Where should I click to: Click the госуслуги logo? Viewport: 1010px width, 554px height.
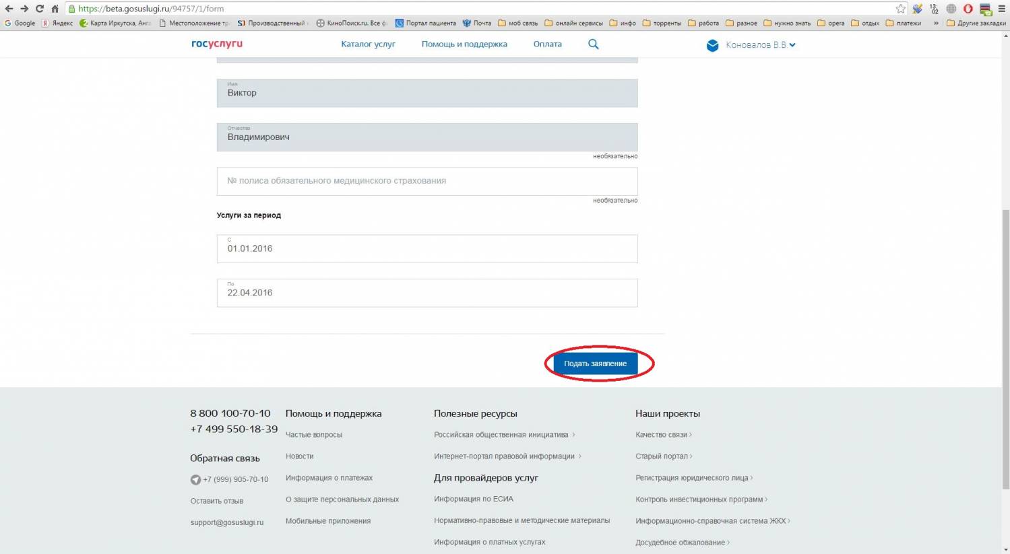coord(217,44)
